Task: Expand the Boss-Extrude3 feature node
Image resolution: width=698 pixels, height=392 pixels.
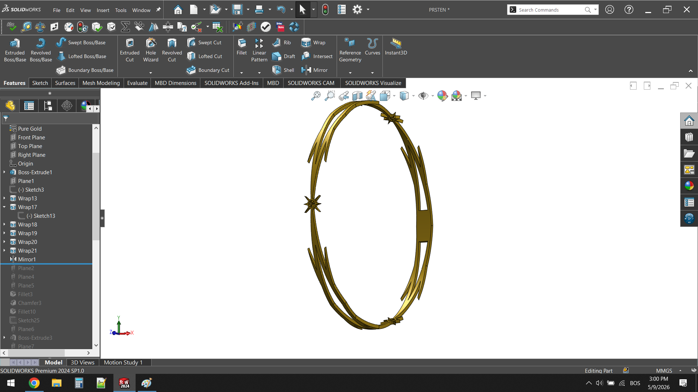Action: (4, 338)
